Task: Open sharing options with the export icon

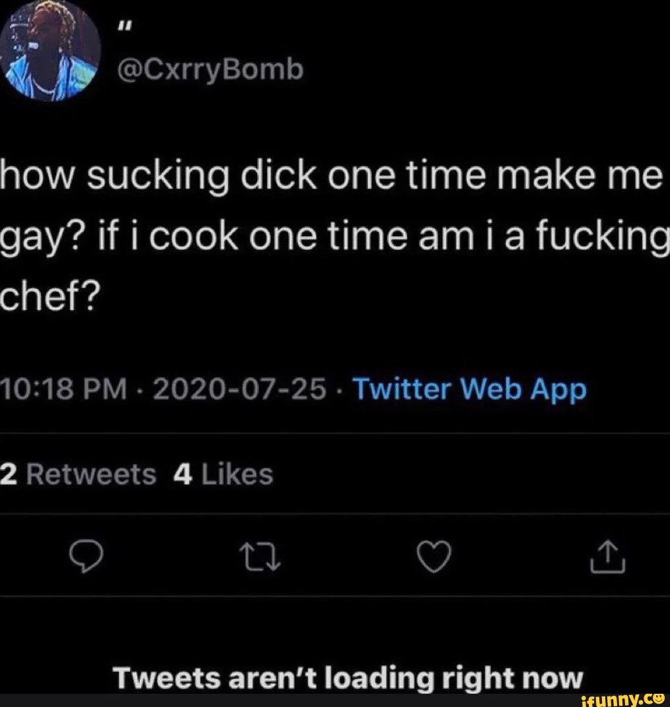Action: 607,558
